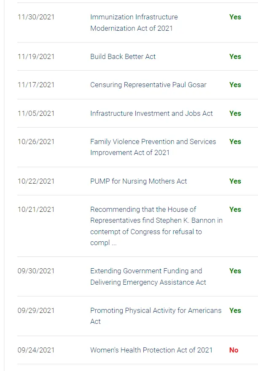The image size is (258, 371).
Task: Open the Stephen K. Bannon contempt resolution
Action: point(156,226)
